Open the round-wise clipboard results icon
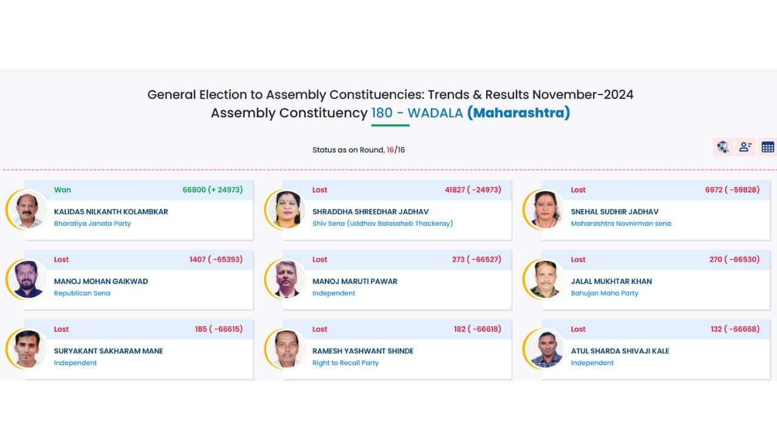 pyautogui.click(x=723, y=147)
